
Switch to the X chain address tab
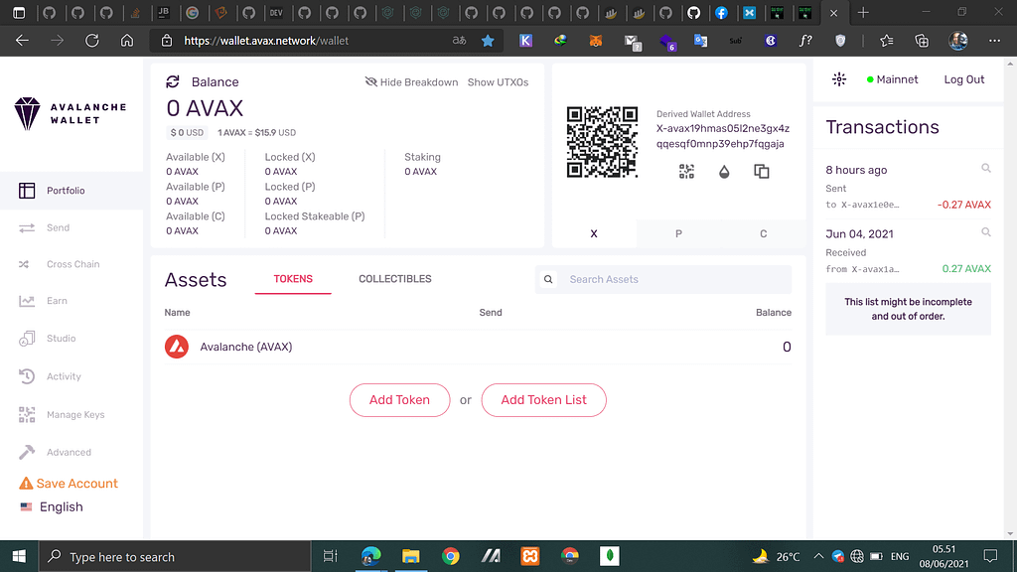pyautogui.click(x=594, y=233)
